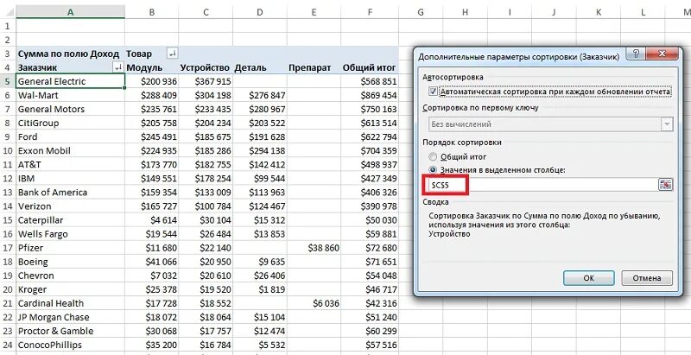The width and height of the screenshot is (691, 355).
Task: Click the Устройство column label cell
Action: pyautogui.click(x=206, y=67)
